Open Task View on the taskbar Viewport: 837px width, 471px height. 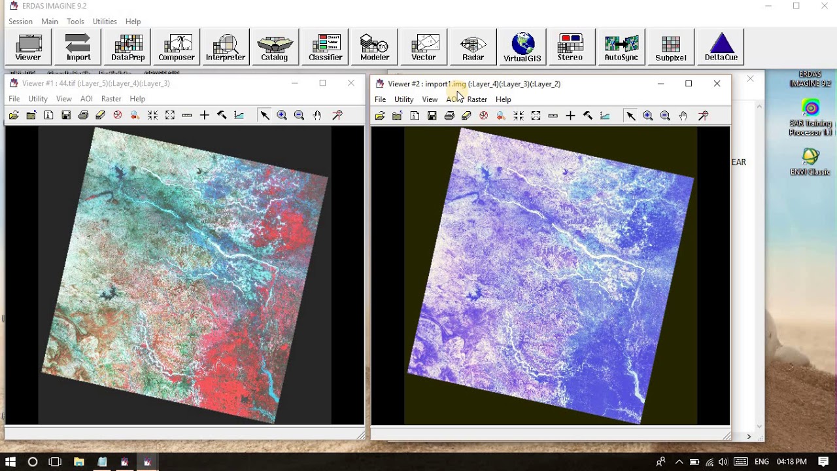pyautogui.click(x=55, y=462)
